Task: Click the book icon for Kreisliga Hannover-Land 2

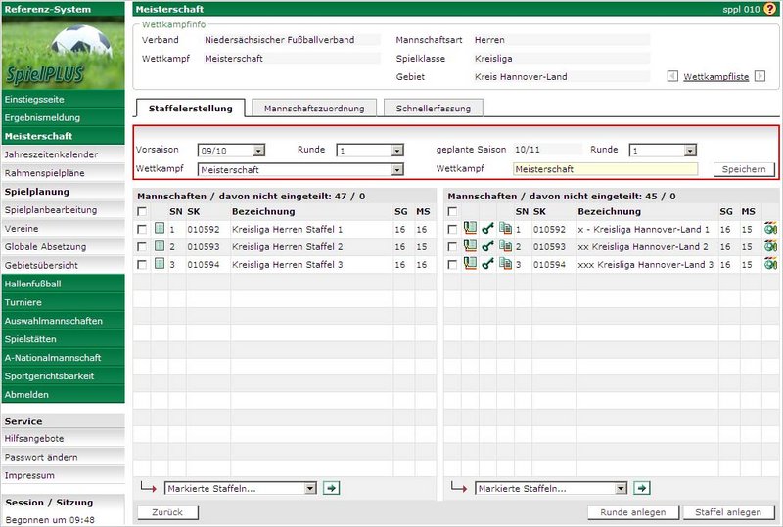Action: tap(470, 246)
